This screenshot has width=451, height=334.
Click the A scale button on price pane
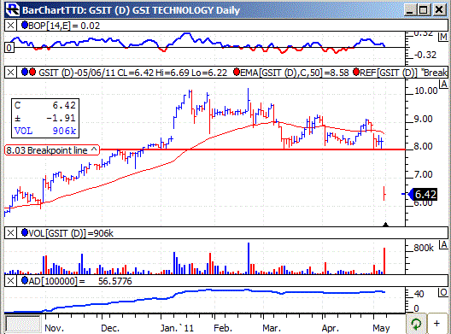point(443,85)
